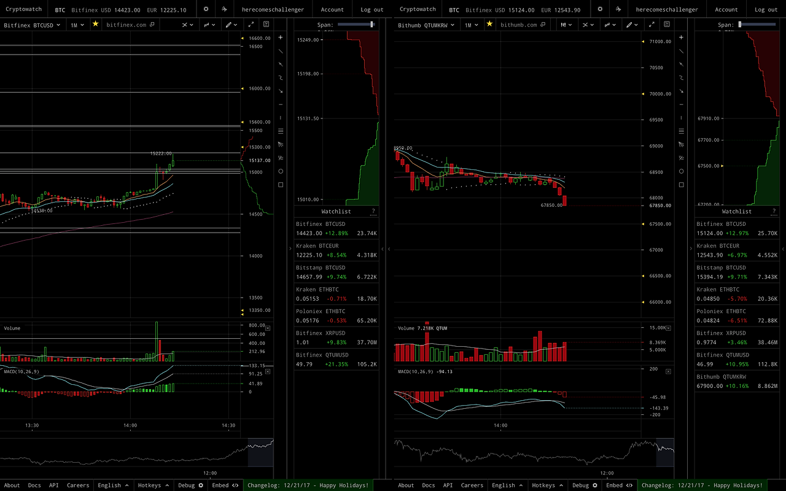Select the line drawing tool in right window

click(x=681, y=51)
